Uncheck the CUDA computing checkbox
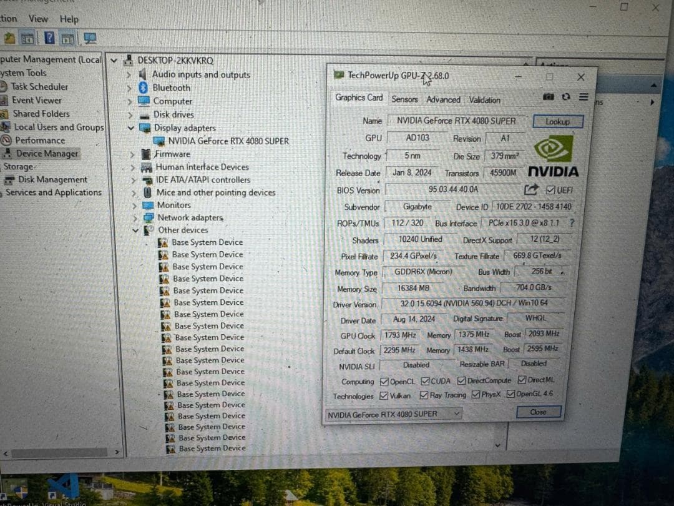Viewport: 674px width, 506px height. click(x=427, y=380)
